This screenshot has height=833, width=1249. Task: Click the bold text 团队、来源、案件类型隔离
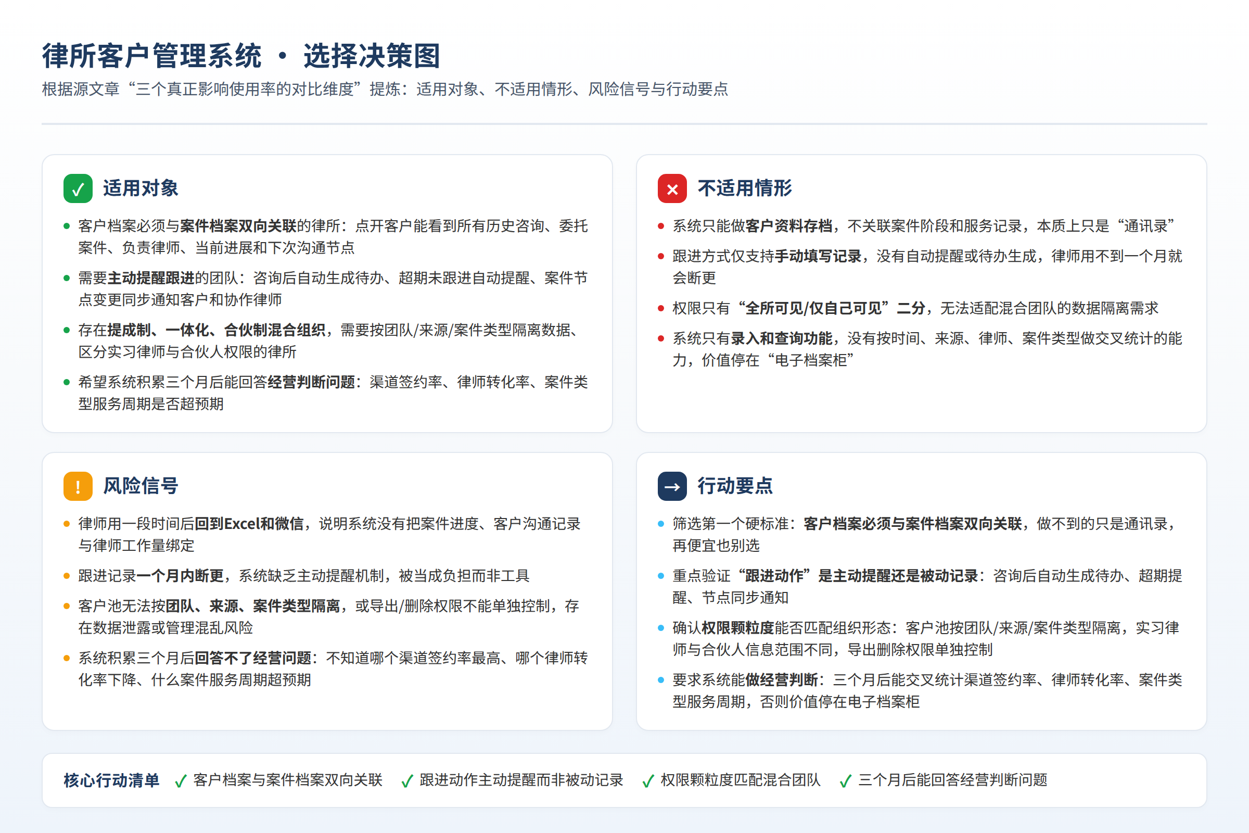253,605
